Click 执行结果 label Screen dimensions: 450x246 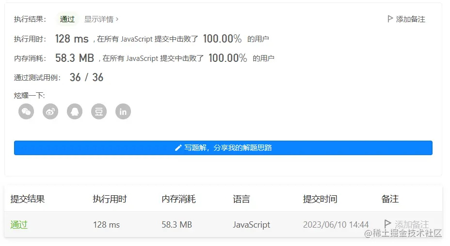point(30,19)
